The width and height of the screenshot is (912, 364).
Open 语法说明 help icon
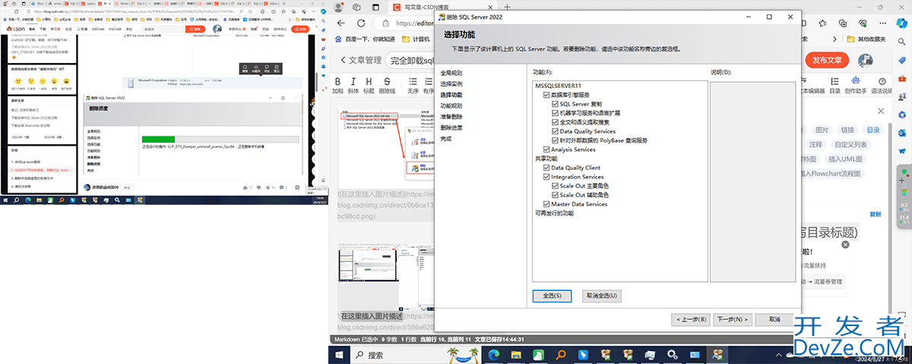882,84
